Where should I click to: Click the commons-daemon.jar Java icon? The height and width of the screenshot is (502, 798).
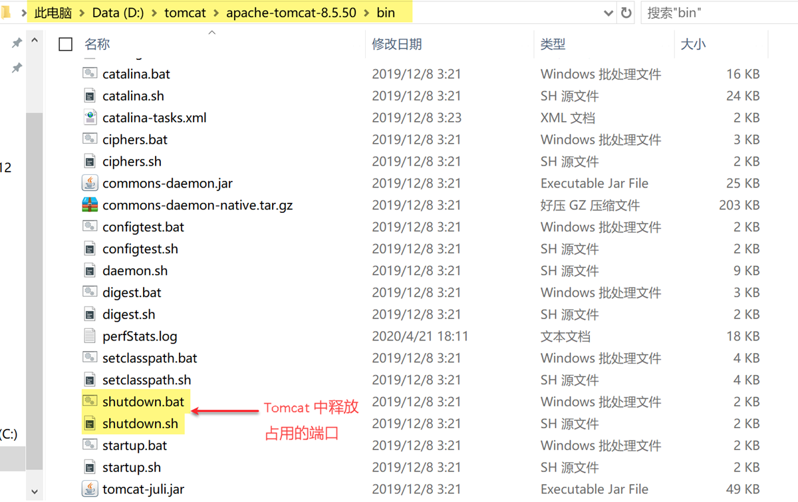point(90,183)
